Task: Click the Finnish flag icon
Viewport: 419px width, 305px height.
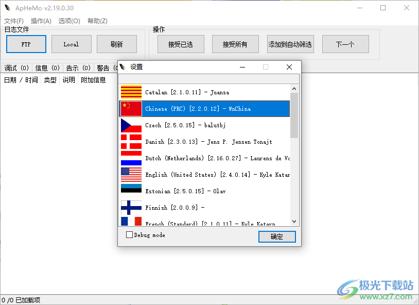Action: point(131,208)
